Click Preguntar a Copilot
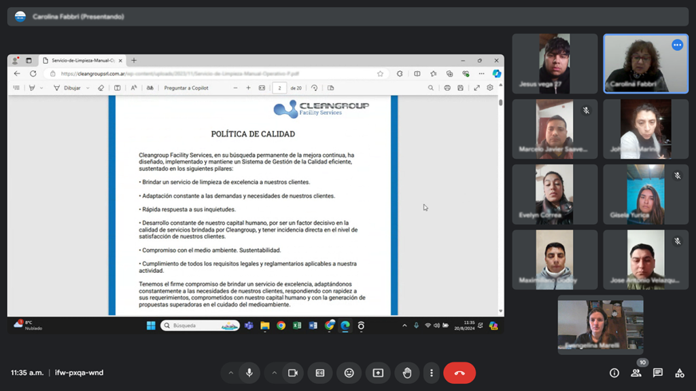The image size is (696, 391). (x=186, y=88)
